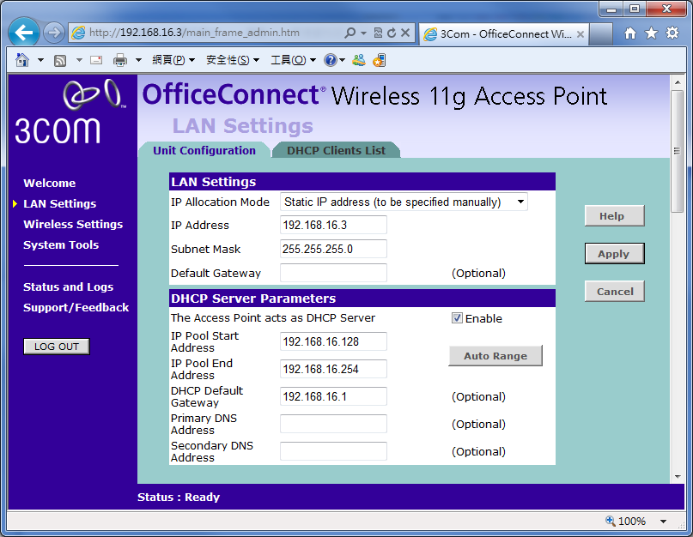Click the page scrollbar up arrow
Viewport: 693px width, 537px height.
[677, 82]
